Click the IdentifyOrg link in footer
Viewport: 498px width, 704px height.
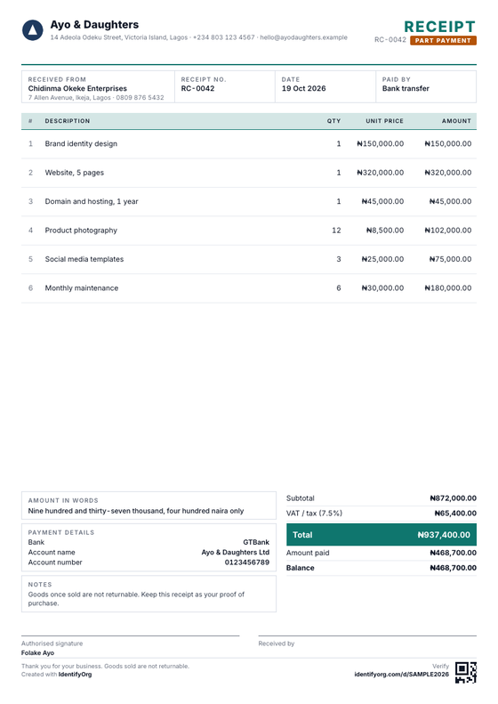pos(75,675)
